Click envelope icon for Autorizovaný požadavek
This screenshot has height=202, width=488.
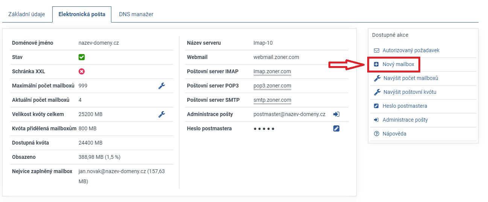pos(376,50)
